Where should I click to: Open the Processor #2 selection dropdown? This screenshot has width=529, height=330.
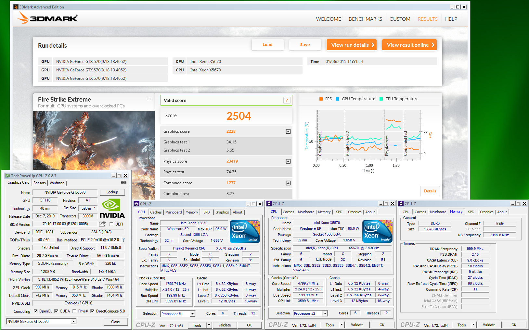pos(325,313)
